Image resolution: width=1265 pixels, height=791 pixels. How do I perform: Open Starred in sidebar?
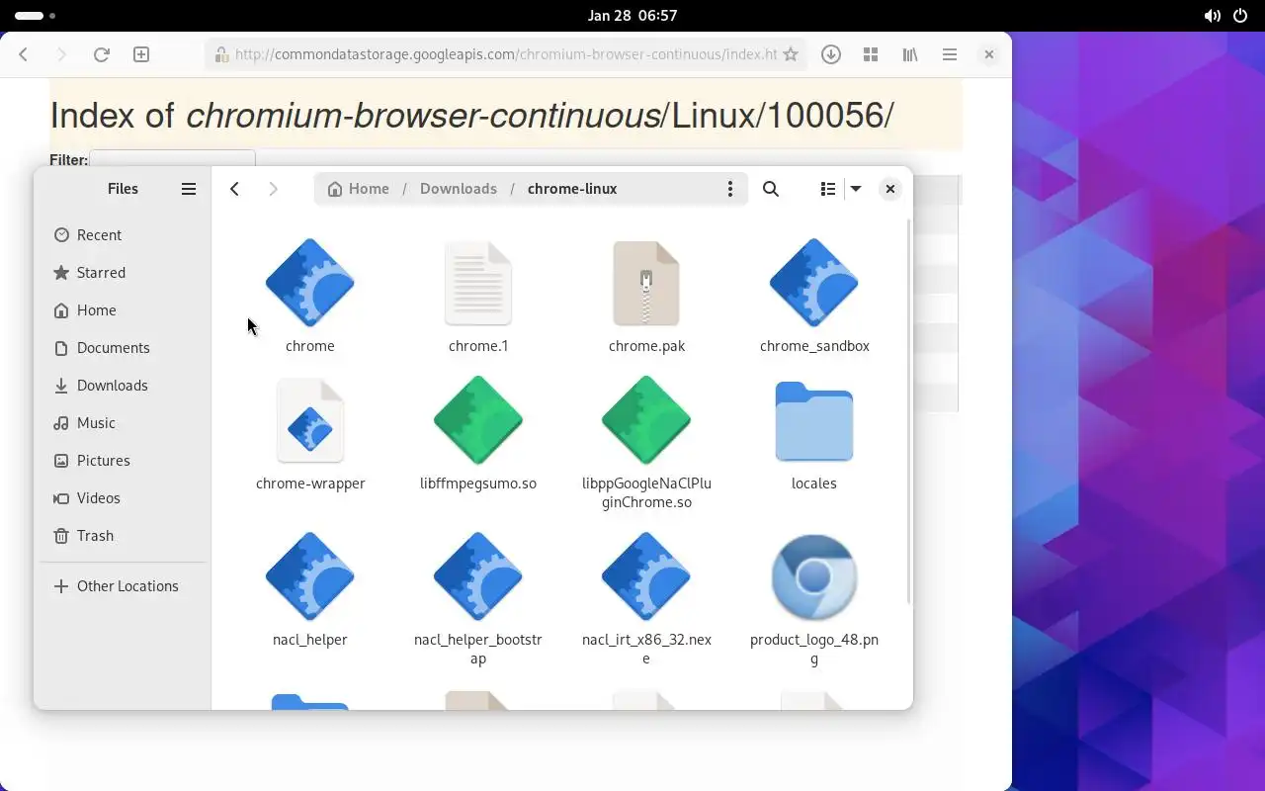123,273
